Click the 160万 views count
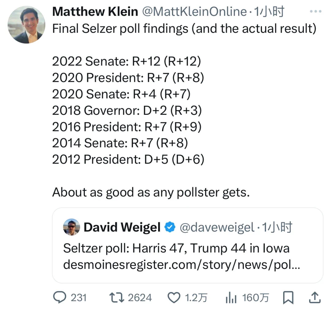The width and height of the screenshot is (331, 313). tap(256, 298)
